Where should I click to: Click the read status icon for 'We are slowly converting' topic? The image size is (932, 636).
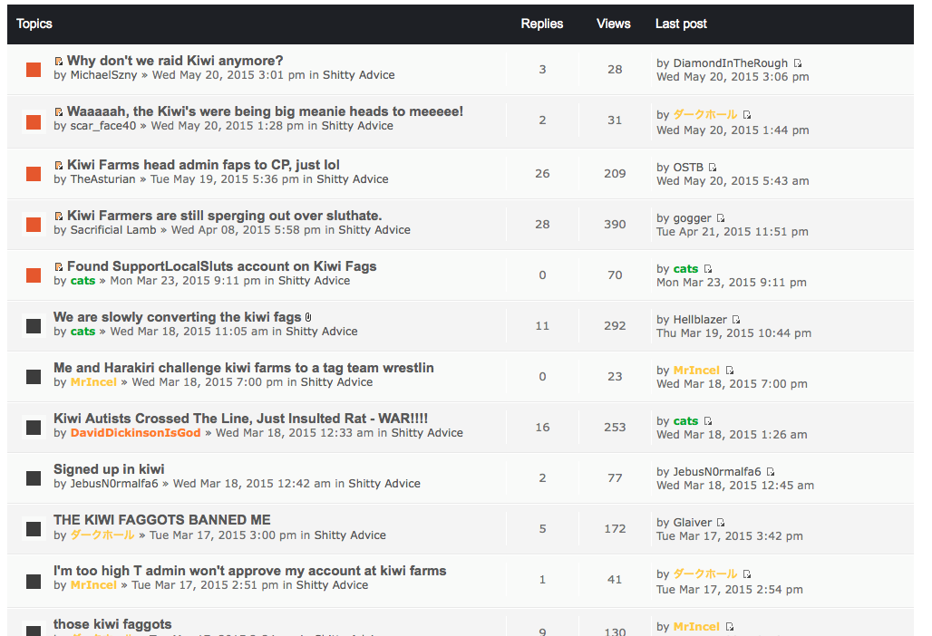(34, 325)
